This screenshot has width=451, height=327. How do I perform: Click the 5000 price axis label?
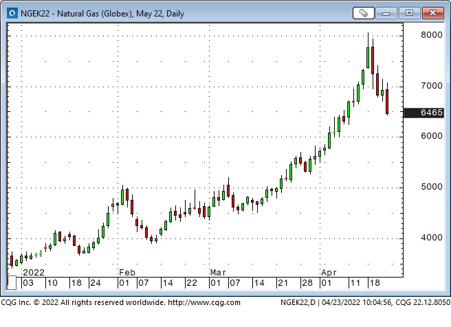click(x=432, y=187)
